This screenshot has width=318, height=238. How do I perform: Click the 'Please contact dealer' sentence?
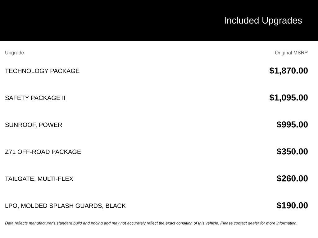tap(259, 223)
